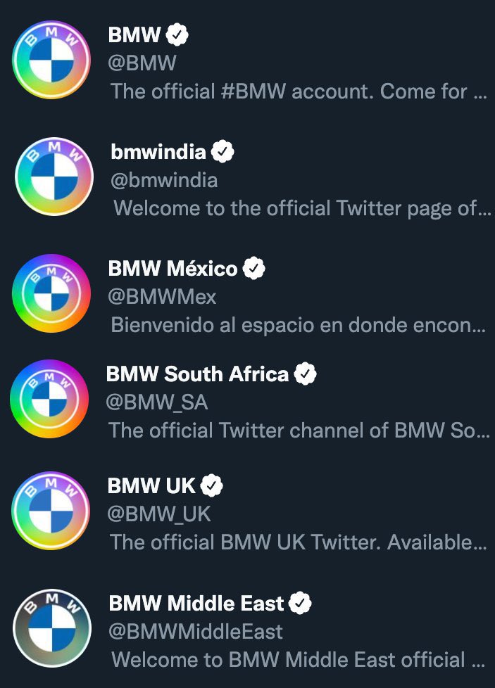Click the BMW rainbow profile avatar

(51, 59)
